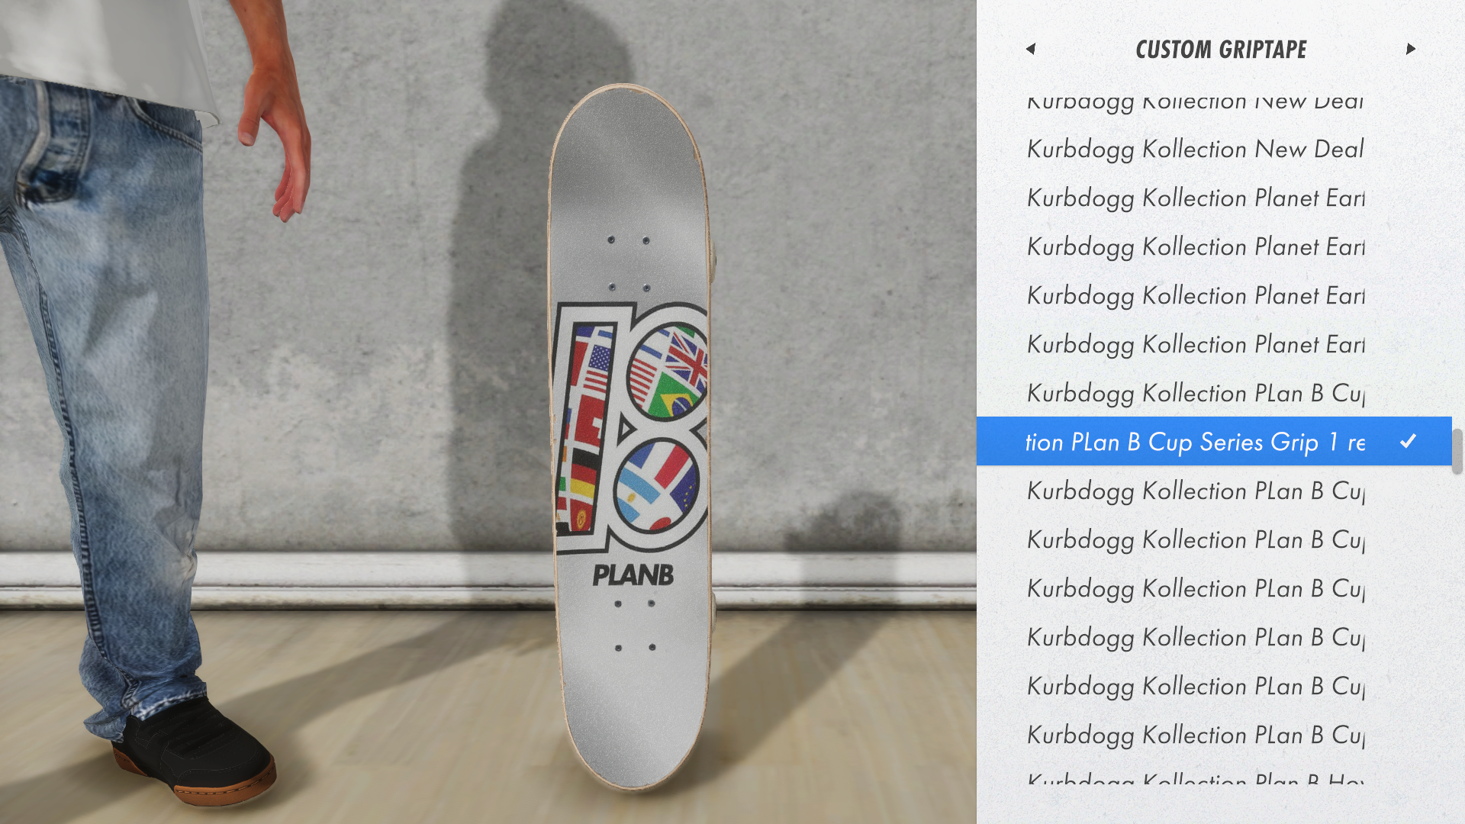Click the Custom Griptape category heading

coord(1221,50)
